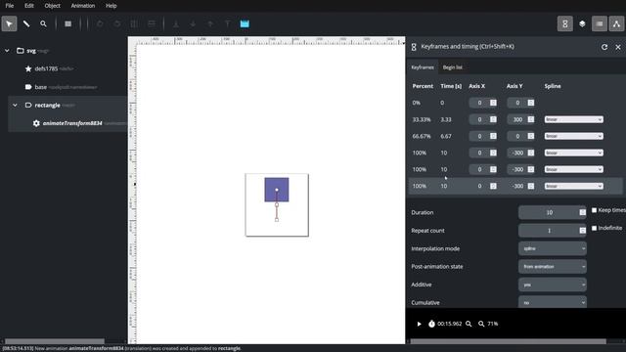Open the Additive dropdown
626x352 pixels.
[x=553, y=285]
